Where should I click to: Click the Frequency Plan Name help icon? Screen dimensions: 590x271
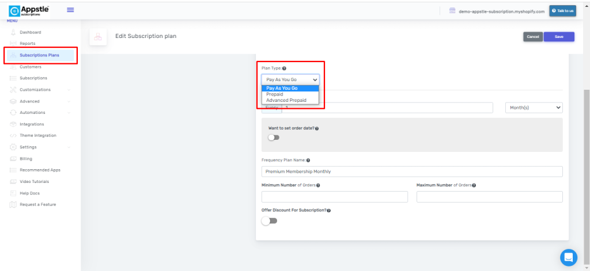click(308, 161)
